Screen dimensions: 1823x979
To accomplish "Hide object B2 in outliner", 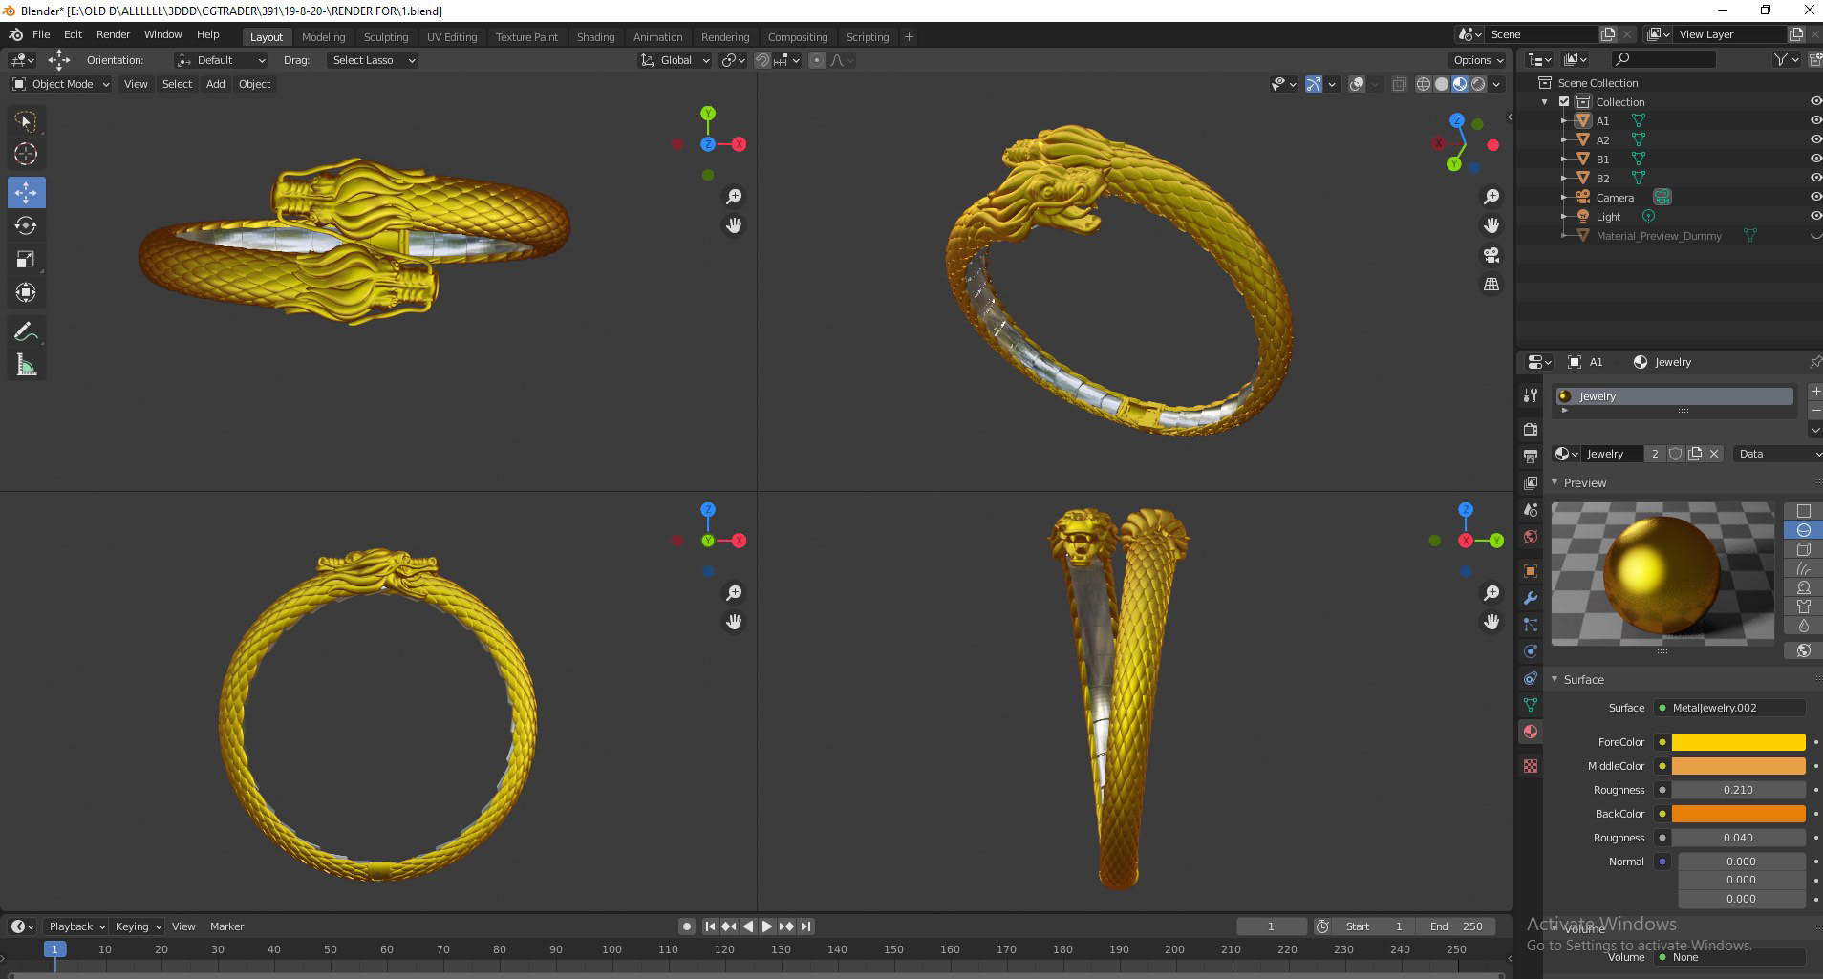I will click(1815, 179).
